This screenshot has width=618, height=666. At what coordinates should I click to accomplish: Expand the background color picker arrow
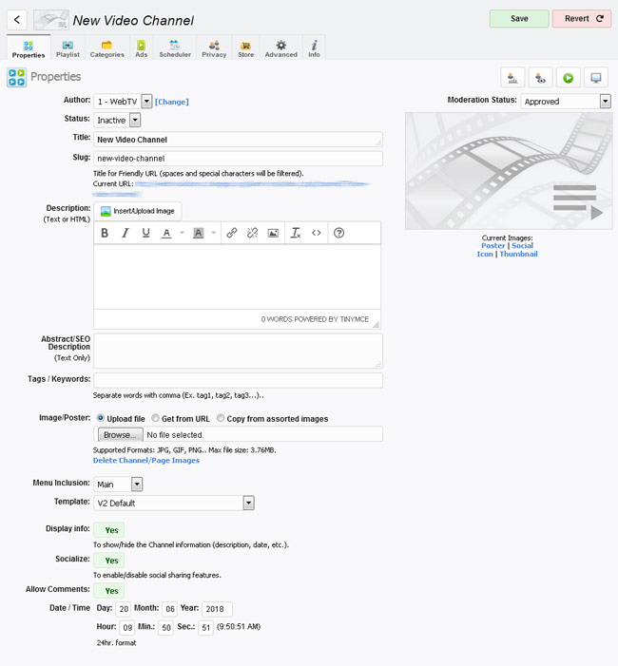(x=213, y=233)
